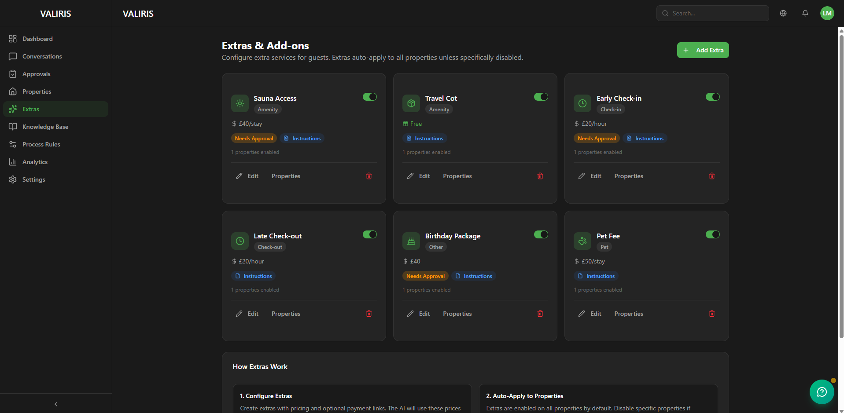This screenshot has height=413, width=844.
Task: Open the Analytics section
Action: (35, 162)
